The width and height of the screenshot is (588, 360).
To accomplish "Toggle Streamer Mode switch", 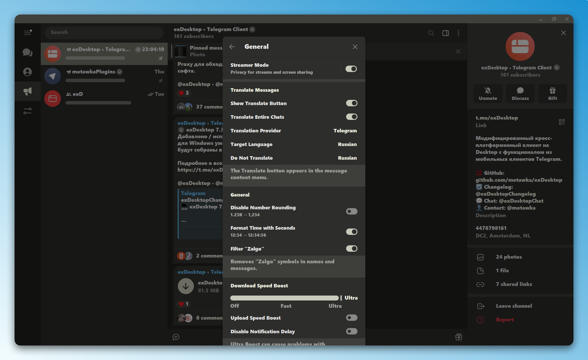I will point(351,69).
